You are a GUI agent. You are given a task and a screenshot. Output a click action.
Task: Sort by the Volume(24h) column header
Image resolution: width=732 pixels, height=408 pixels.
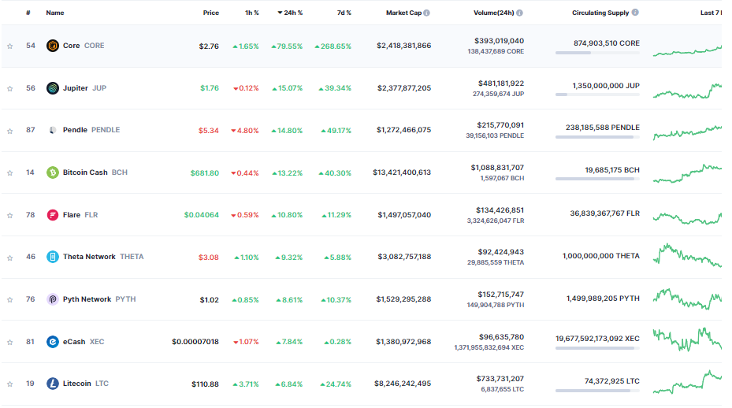coord(494,13)
